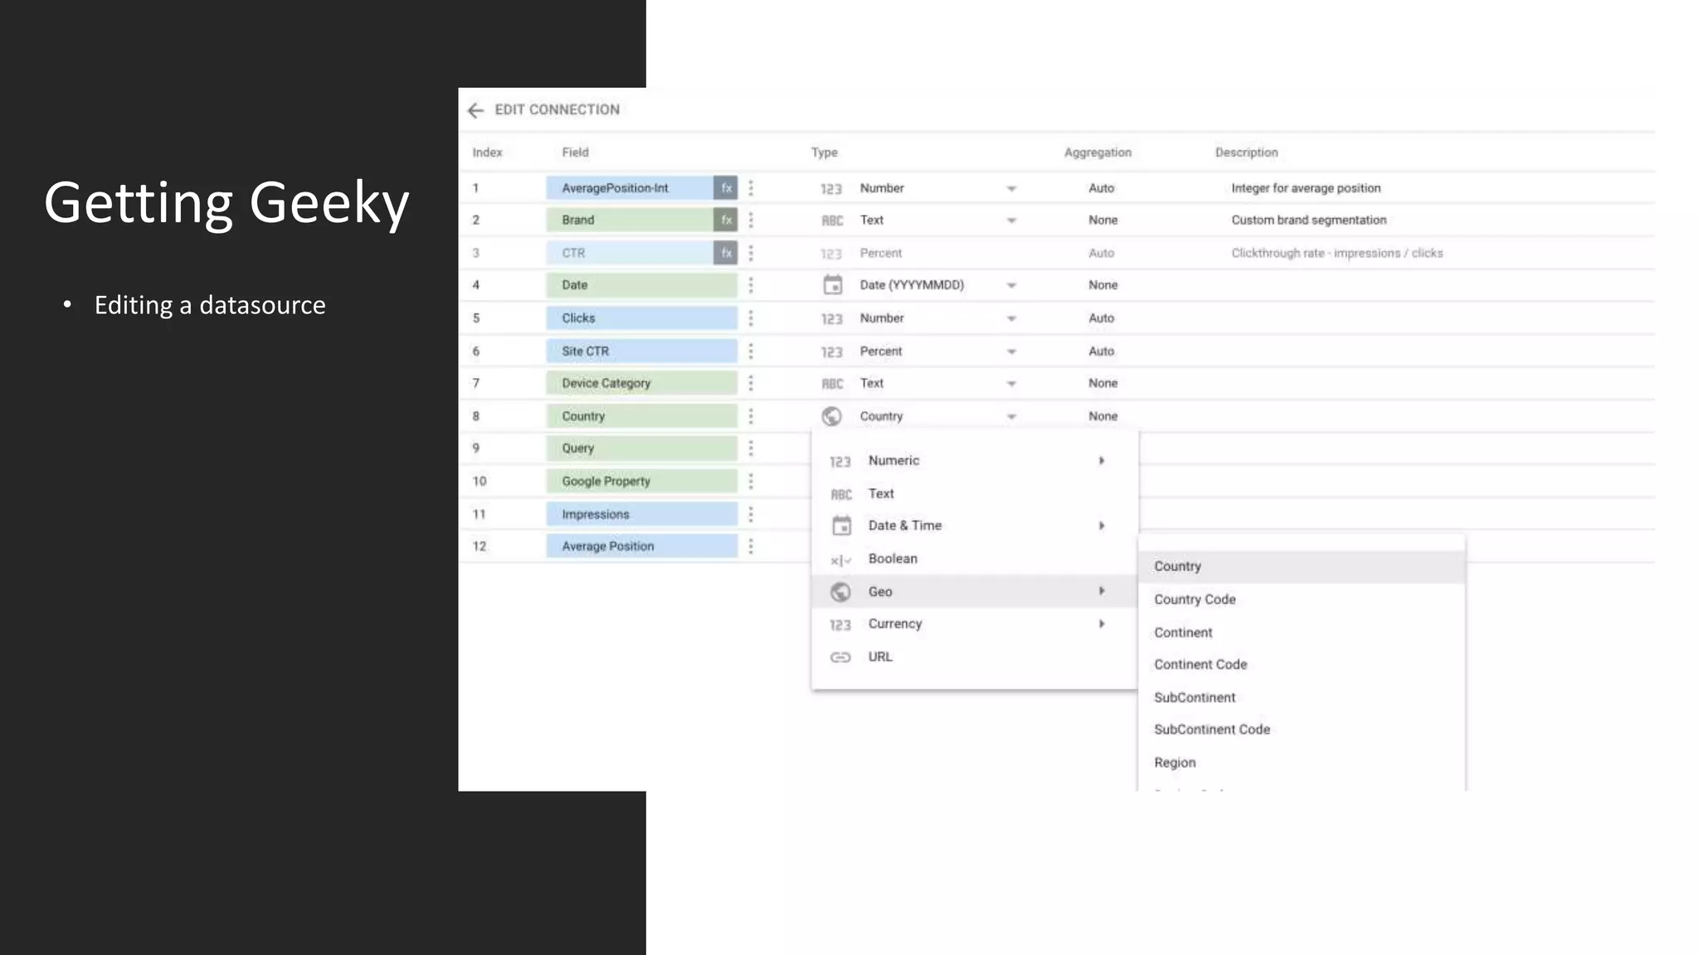Open more options for Google Property field

tap(751, 481)
